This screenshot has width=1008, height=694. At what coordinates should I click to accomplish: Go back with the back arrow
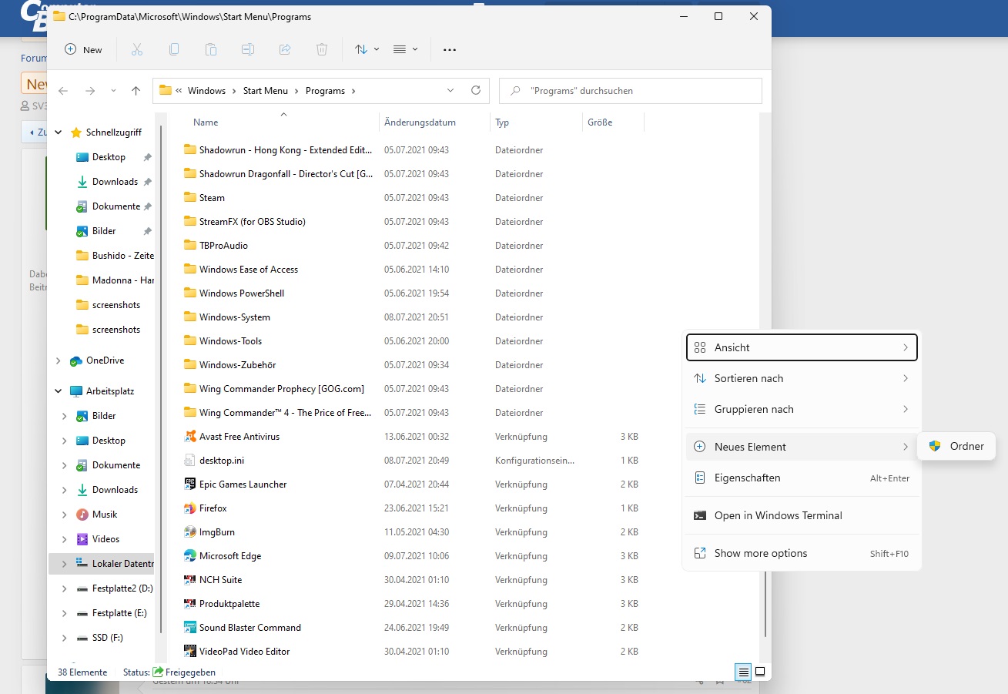coord(63,91)
